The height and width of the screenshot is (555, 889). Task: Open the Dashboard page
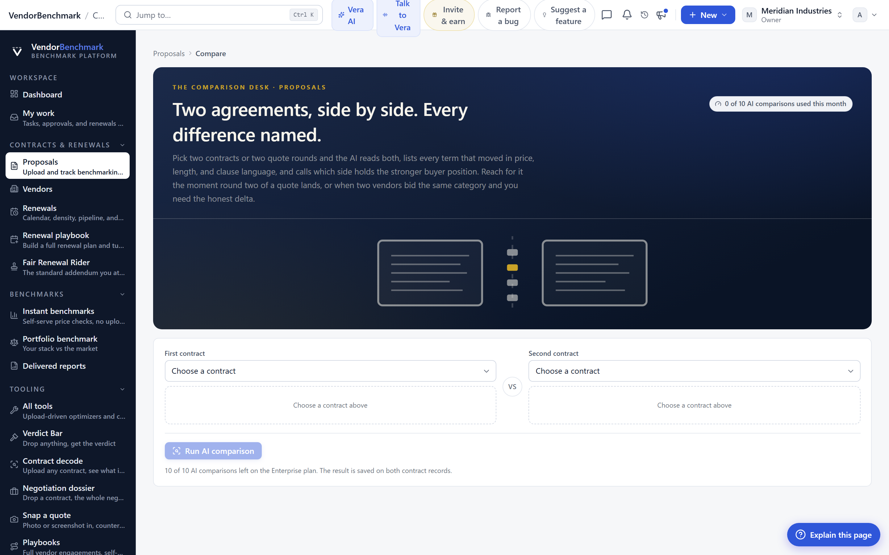68,94
